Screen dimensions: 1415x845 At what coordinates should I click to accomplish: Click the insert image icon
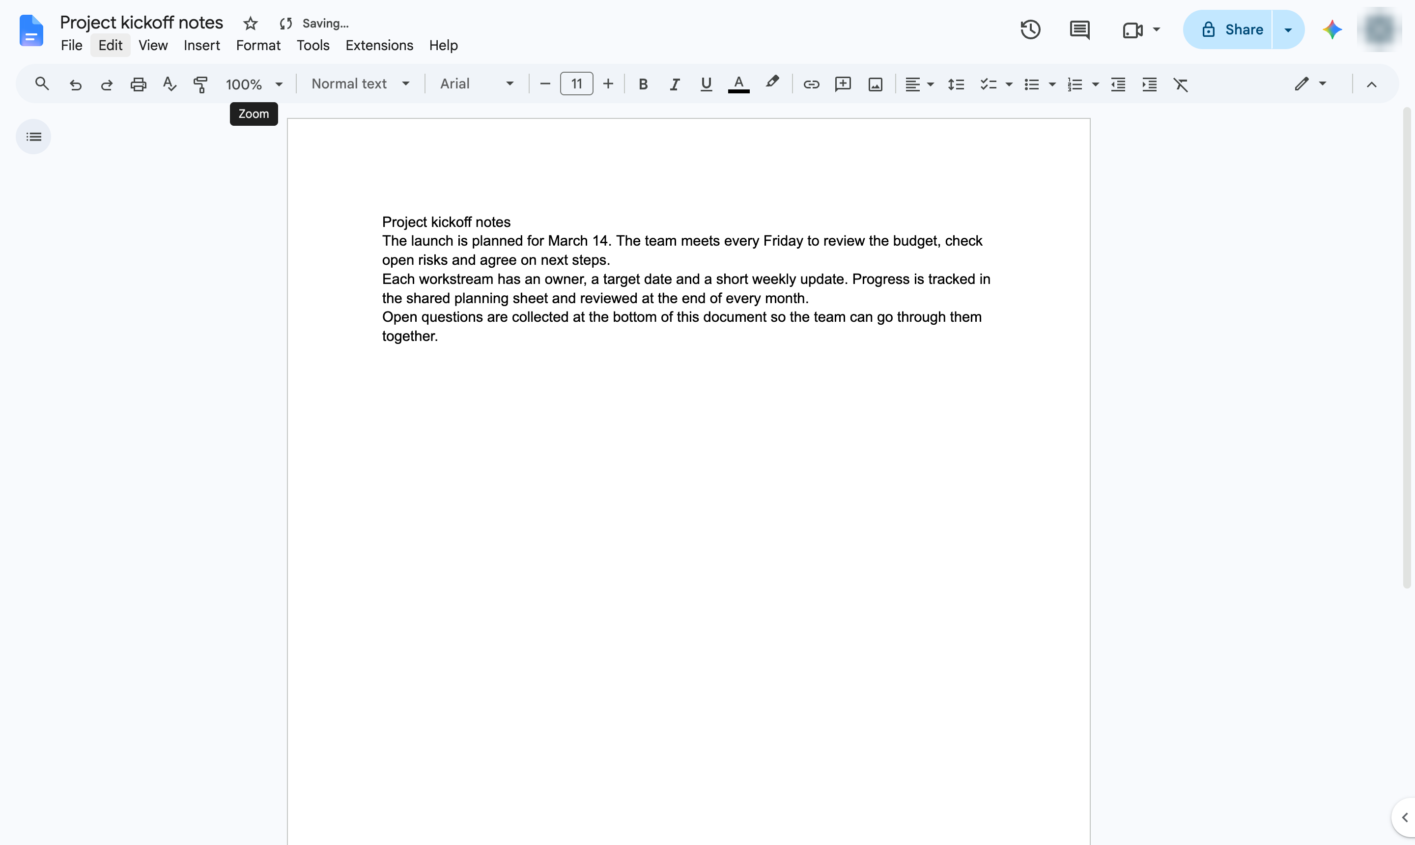point(875,84)
